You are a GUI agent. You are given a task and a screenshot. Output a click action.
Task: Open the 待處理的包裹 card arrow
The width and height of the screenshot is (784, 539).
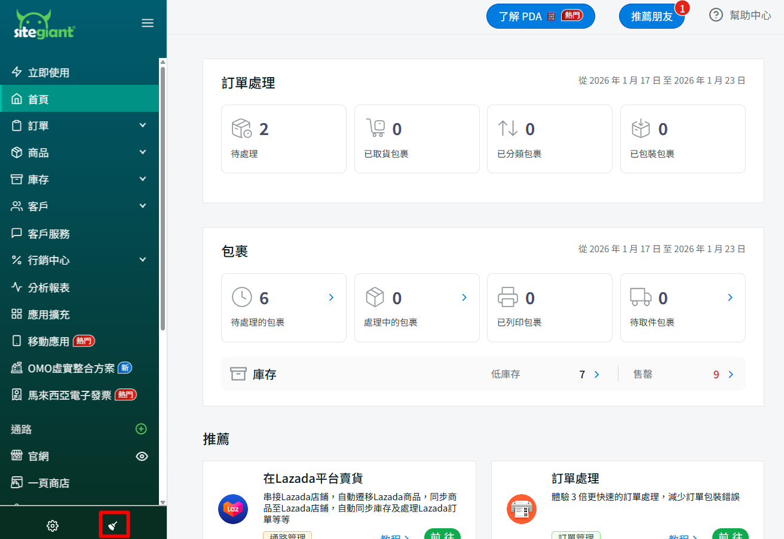click(331, 298)
